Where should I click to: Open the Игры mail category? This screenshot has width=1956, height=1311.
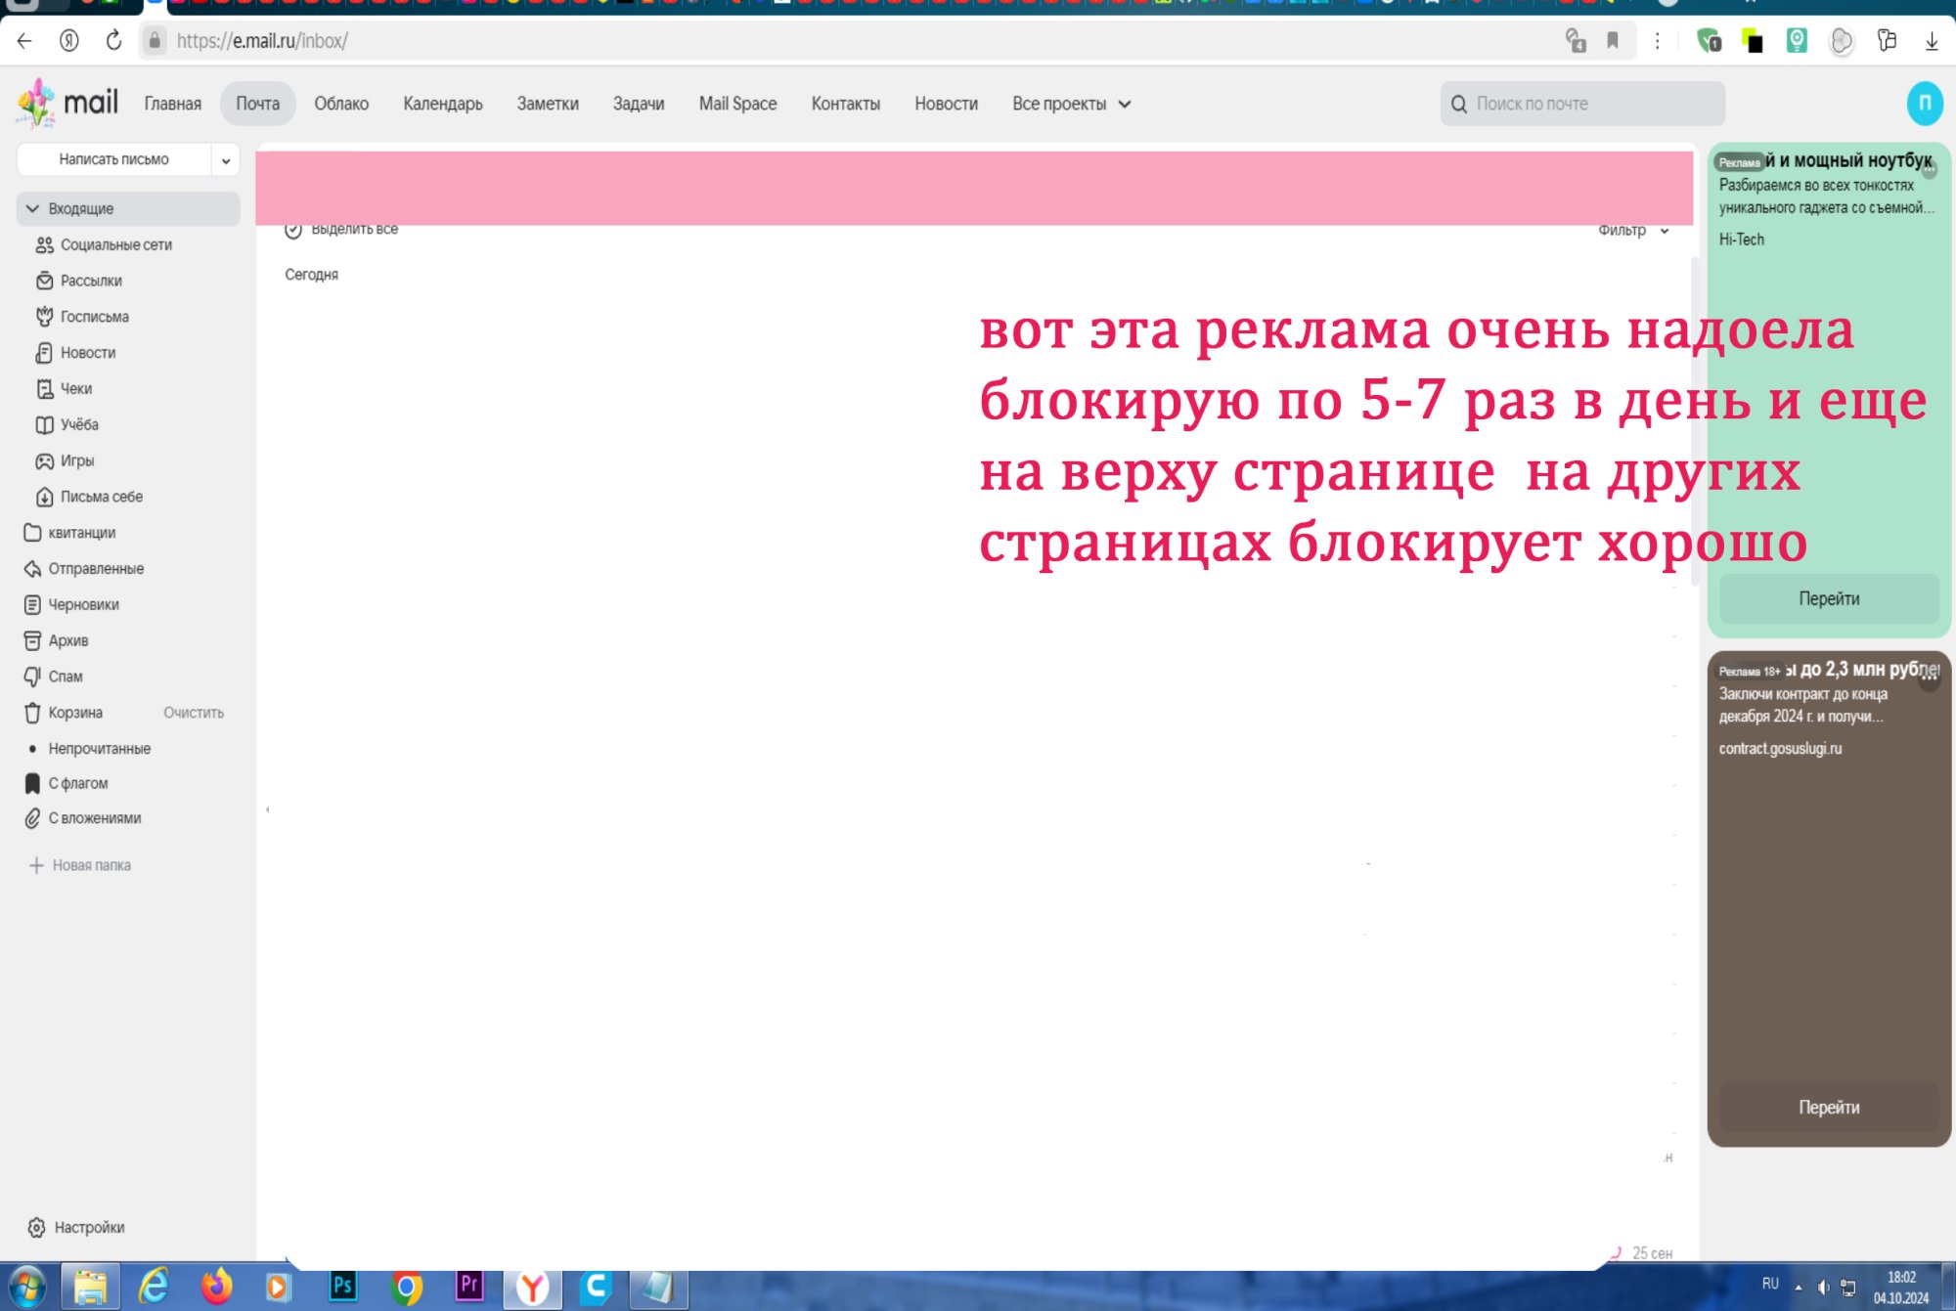76,460
